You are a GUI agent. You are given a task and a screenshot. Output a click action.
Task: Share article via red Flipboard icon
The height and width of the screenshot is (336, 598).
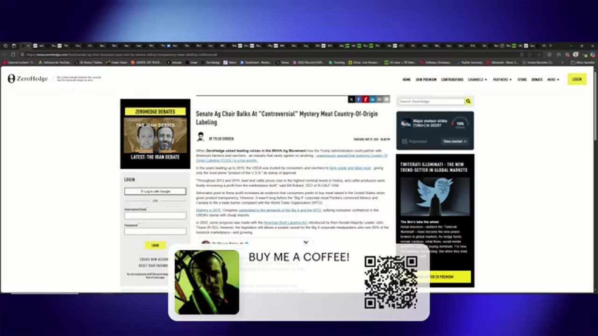365,99
